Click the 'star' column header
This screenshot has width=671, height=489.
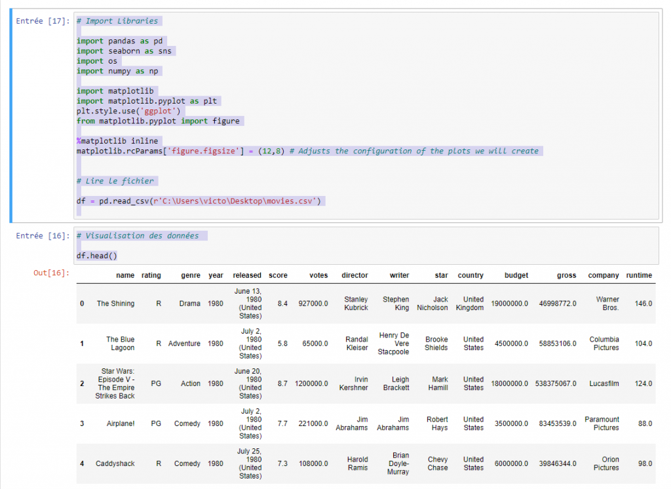click(x=441, y=275)
